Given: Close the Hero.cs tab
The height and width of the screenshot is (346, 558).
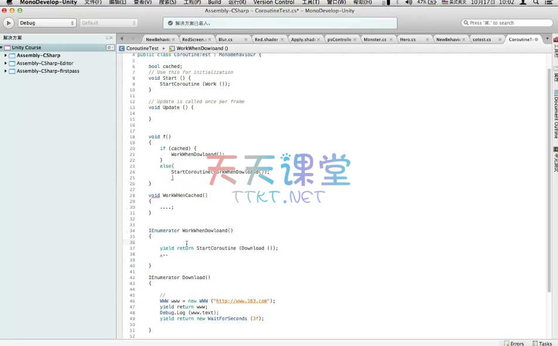Looking at the screenshot, I should [x=427, y=40].
